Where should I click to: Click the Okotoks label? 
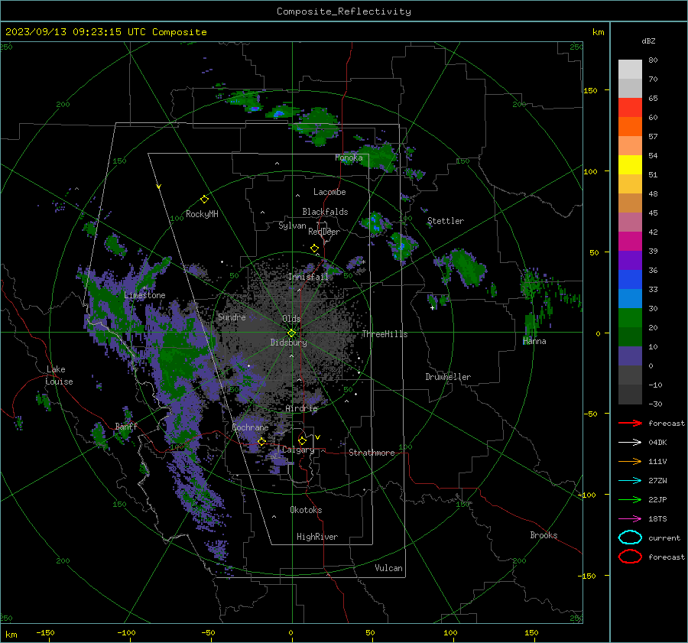[306, 510]
